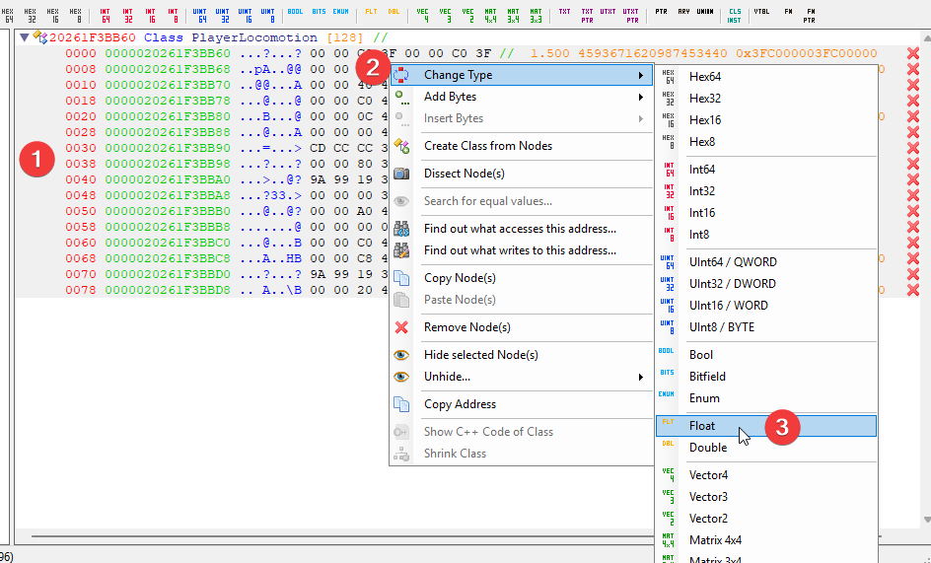Pick the VEC 2 toolbar icon
The height and width of the screenshot is (563, 931).
pyautogui.click(x=467, y=16)
